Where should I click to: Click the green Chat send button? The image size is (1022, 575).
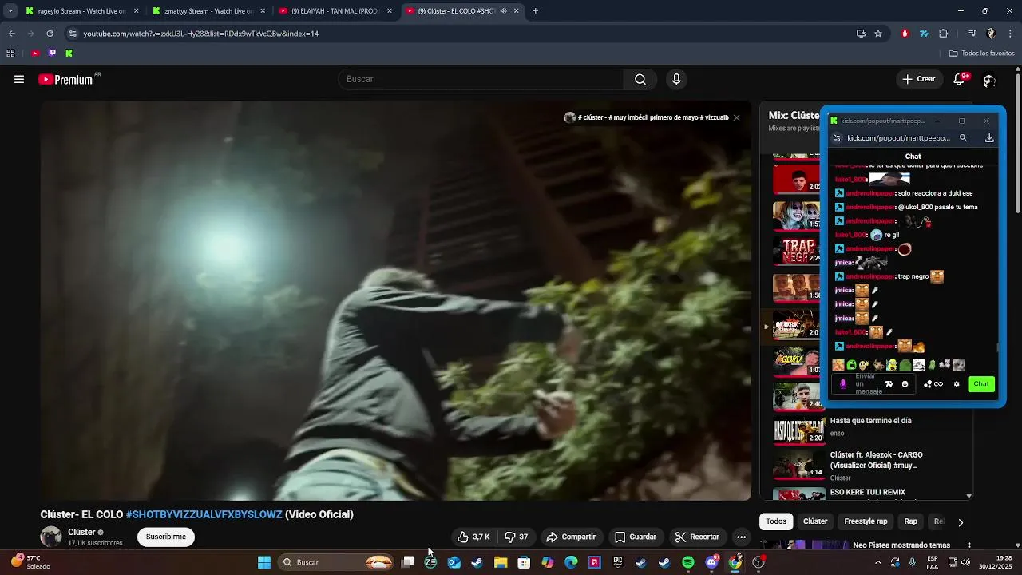click(981, 384)
